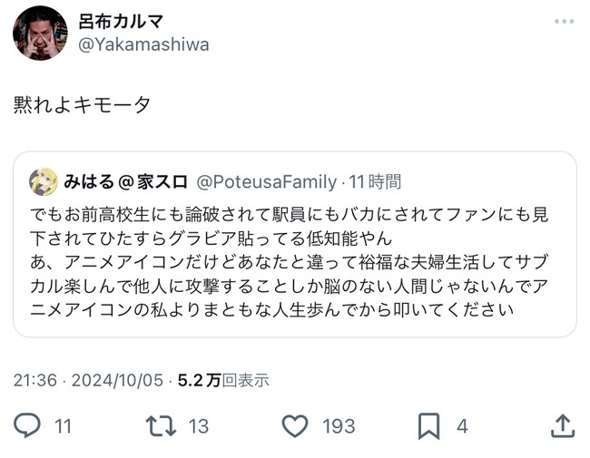Open quoted user's anime avatar
Image resolution: width=590 pixels, height=458 pixels.
pyautogui.click(x=44, y=182)
